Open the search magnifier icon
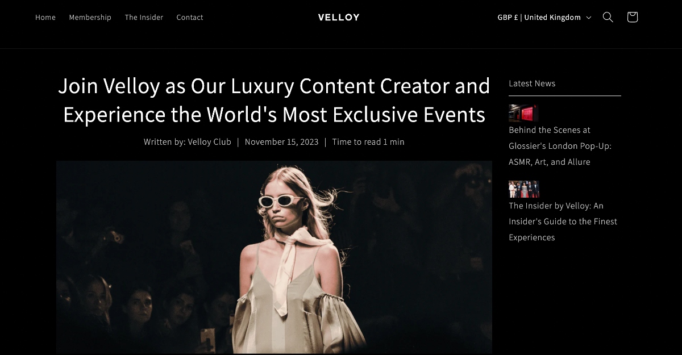 [608, 17]
